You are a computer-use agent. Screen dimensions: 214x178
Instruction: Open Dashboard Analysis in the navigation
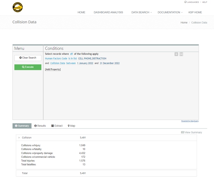108,12
